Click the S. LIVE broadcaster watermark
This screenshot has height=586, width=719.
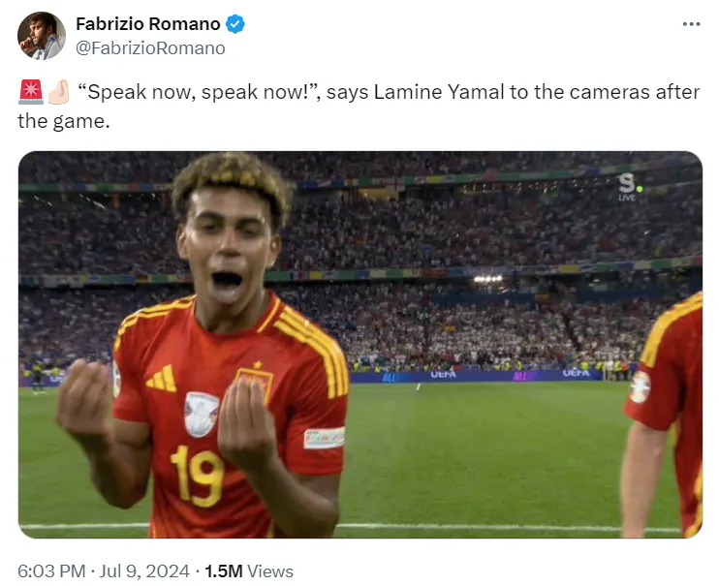[x=629, y=187]
